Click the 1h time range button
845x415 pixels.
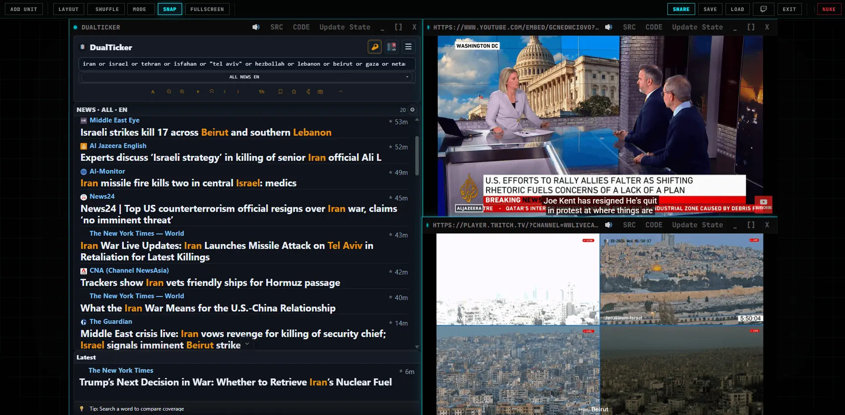pyautogui.click(x=261, y=92)
